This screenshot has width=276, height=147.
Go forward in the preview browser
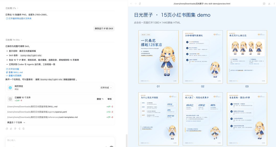[x=135, y=4]
